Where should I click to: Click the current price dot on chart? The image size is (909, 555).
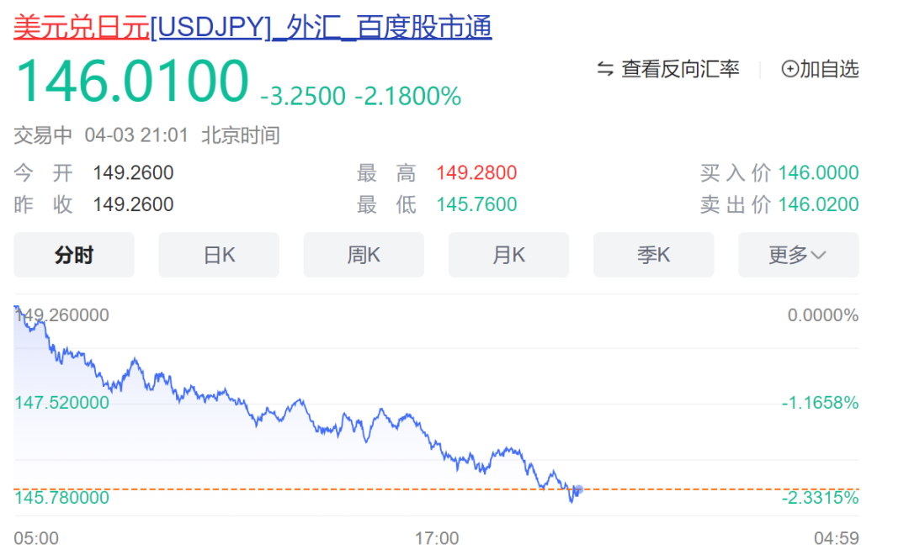[578, 489]
